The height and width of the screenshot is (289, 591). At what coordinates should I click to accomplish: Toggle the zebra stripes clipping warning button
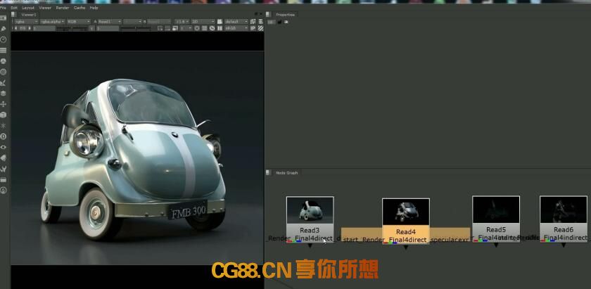coord(260,28)
